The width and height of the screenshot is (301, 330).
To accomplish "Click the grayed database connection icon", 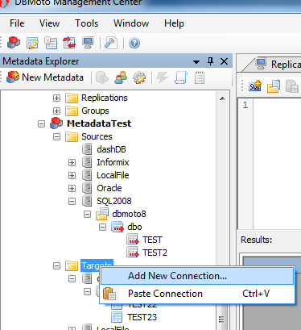I will pyautogui.click(x=102, y=77).
